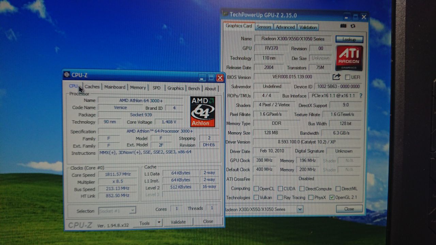Viewport: 436px width, 245px height.
Task: Click the 110 nm Technology value
Action: [269, 58]
